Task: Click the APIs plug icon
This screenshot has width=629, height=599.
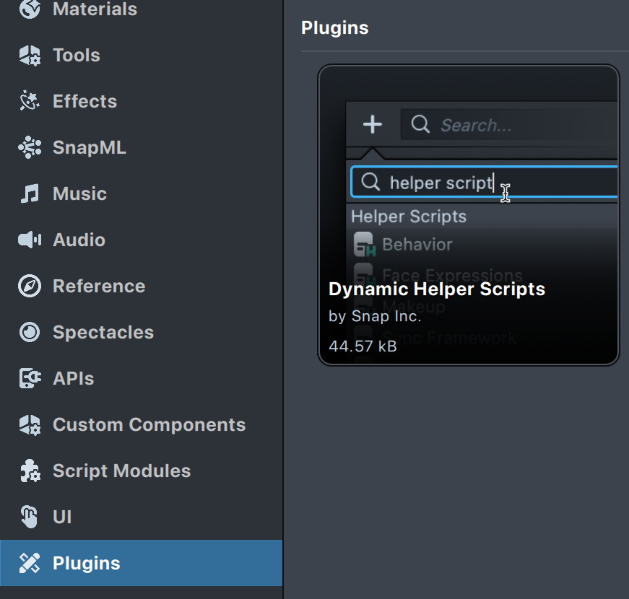Action: pos(30,379)
